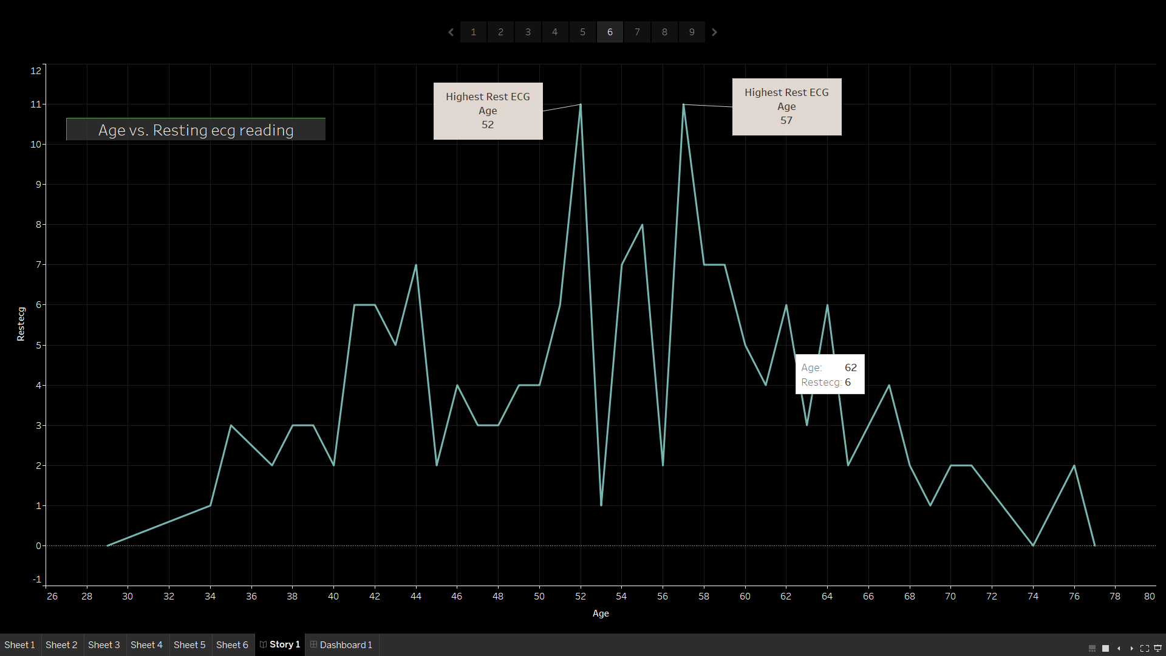Click the next-sheet triangle icon in status bar
The width and height of the screenshot is (1166, 656).
click(x=1132, y=648)
